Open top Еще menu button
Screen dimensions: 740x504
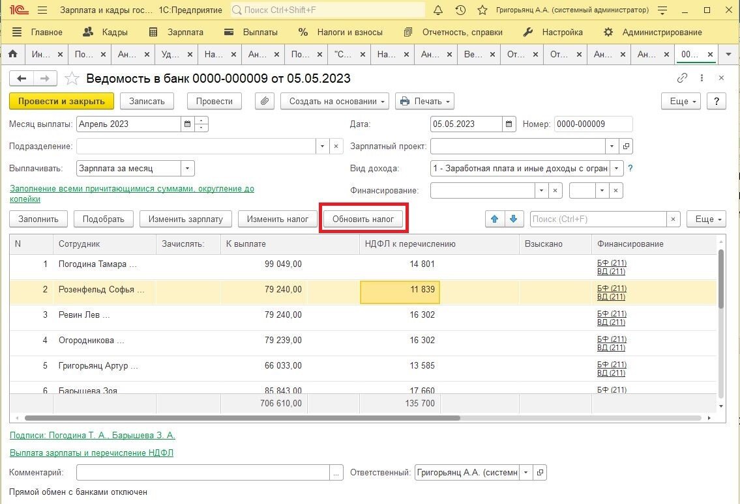683,101
